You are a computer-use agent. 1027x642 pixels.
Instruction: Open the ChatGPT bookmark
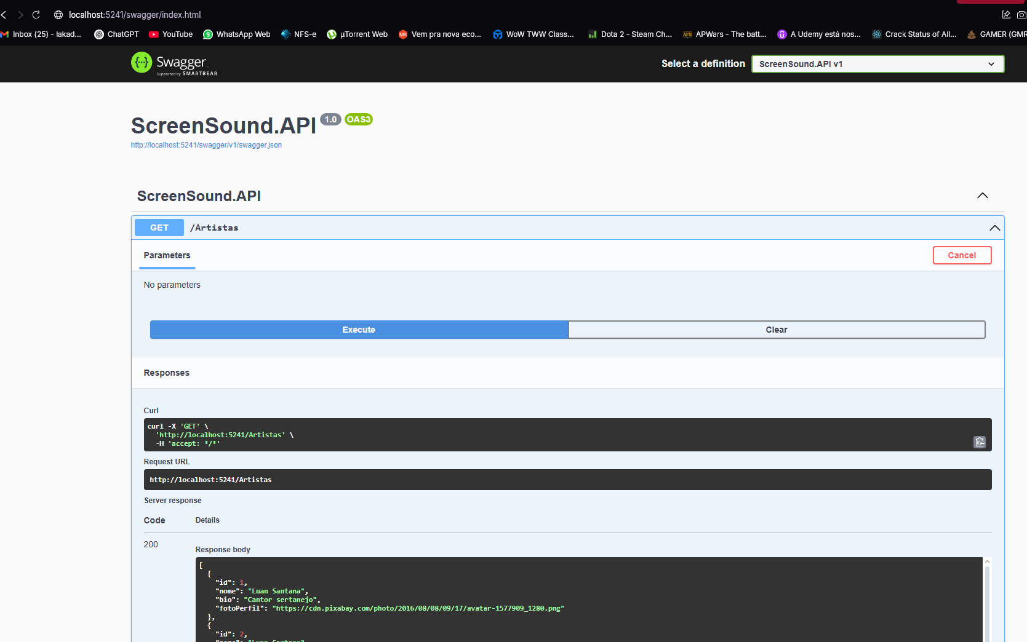(x=116, y=34)
